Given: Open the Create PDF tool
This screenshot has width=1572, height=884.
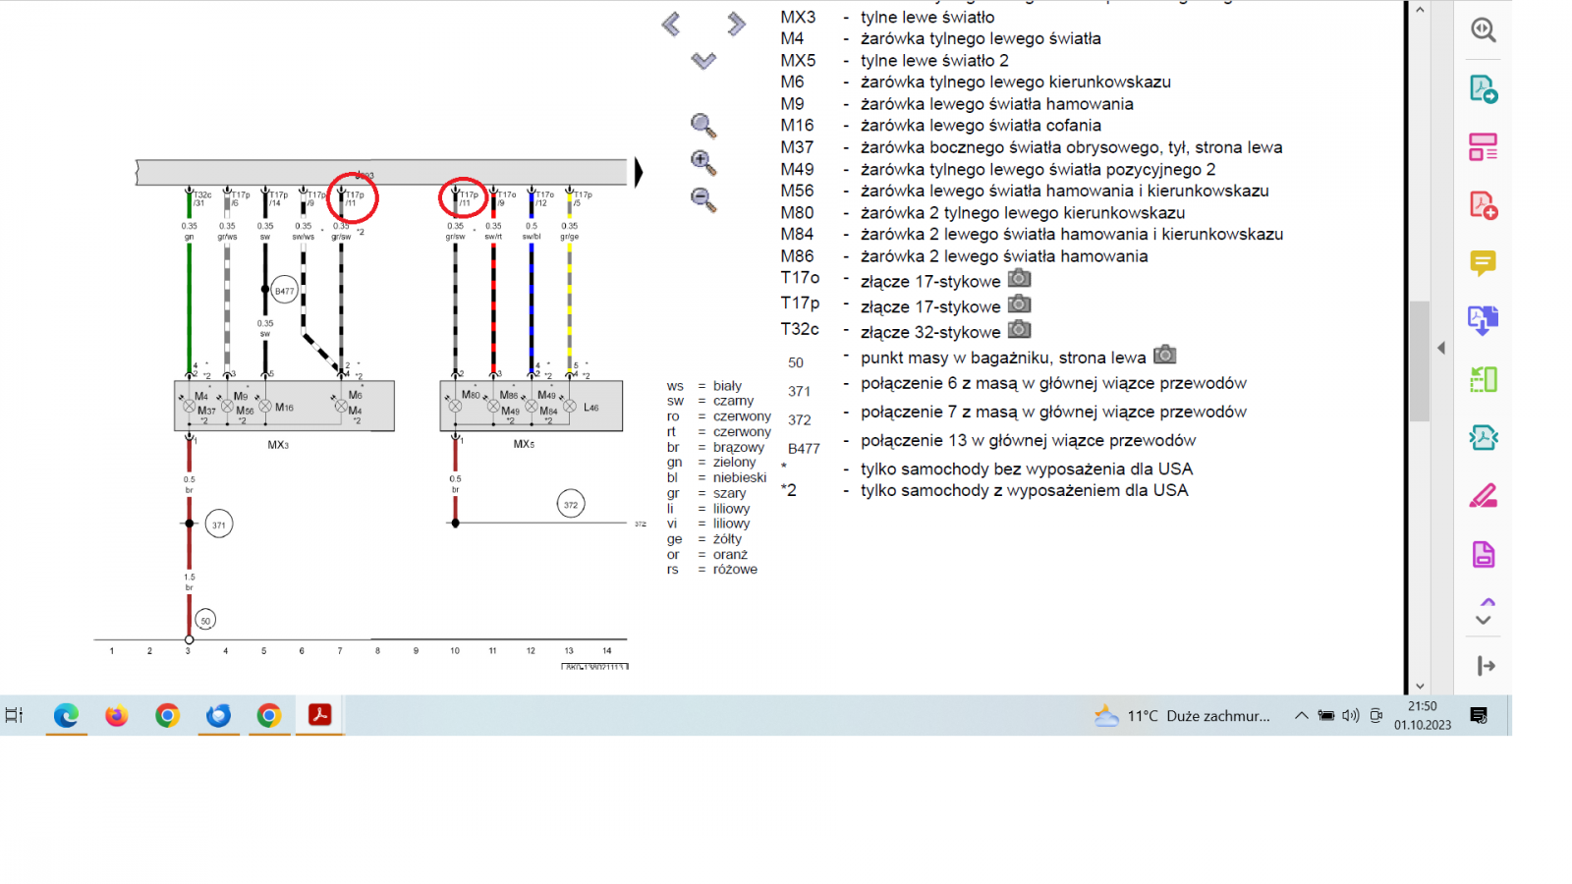Looking at the screenshot, I should point(1484,205).
